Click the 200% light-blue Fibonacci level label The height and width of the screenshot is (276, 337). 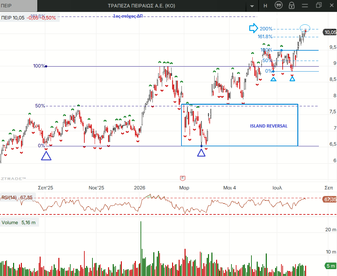pyautogui.click(x=266, y=29)
